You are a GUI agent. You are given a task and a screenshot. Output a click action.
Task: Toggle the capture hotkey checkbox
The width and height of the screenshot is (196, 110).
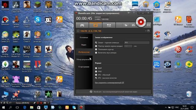point(96,43)
